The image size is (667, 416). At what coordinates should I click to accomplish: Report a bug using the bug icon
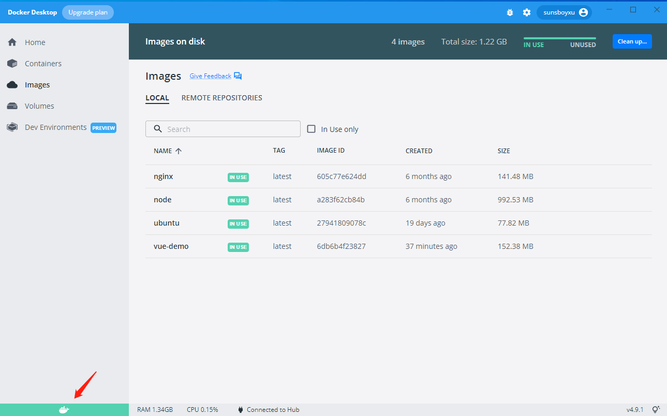510,12
